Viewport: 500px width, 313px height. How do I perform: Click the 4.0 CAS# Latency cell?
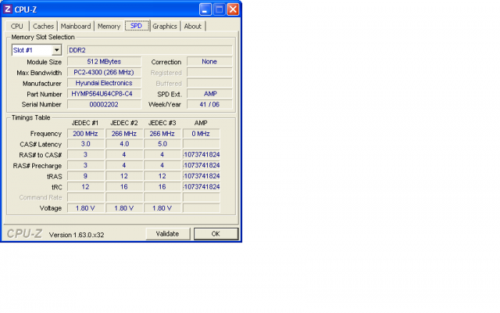(124, 144)
